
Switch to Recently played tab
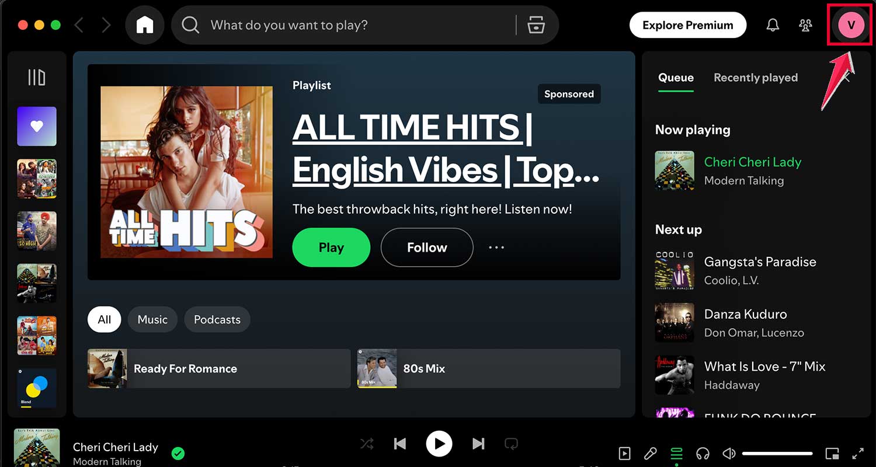(x=755, y=78)
